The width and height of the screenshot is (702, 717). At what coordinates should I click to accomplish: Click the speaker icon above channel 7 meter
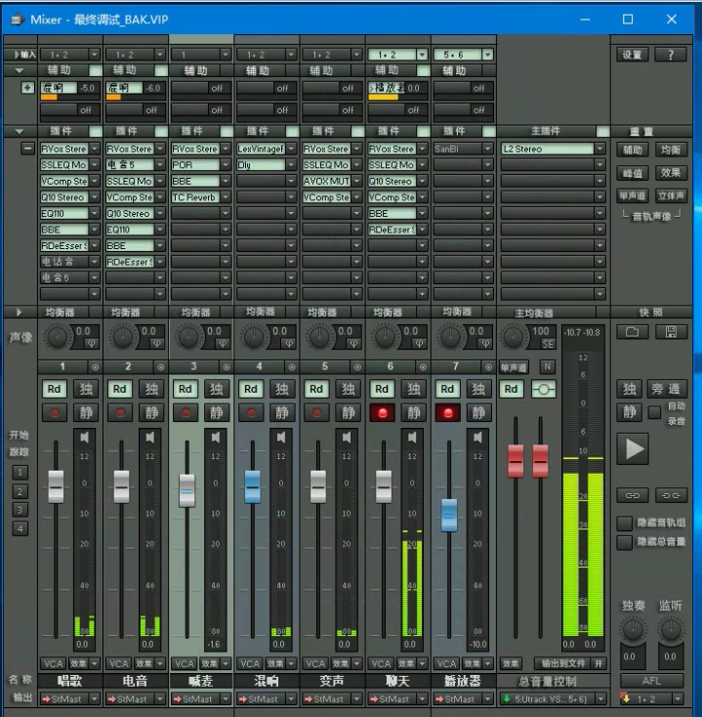(477, 438)
